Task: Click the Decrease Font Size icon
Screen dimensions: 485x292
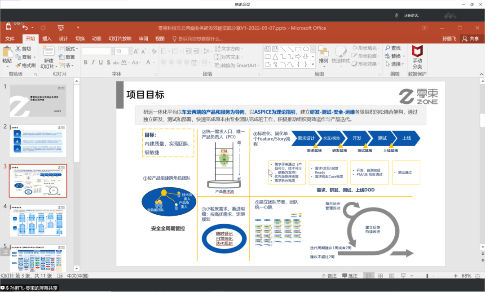Action: pyautogui.click(x=143, y=51)
